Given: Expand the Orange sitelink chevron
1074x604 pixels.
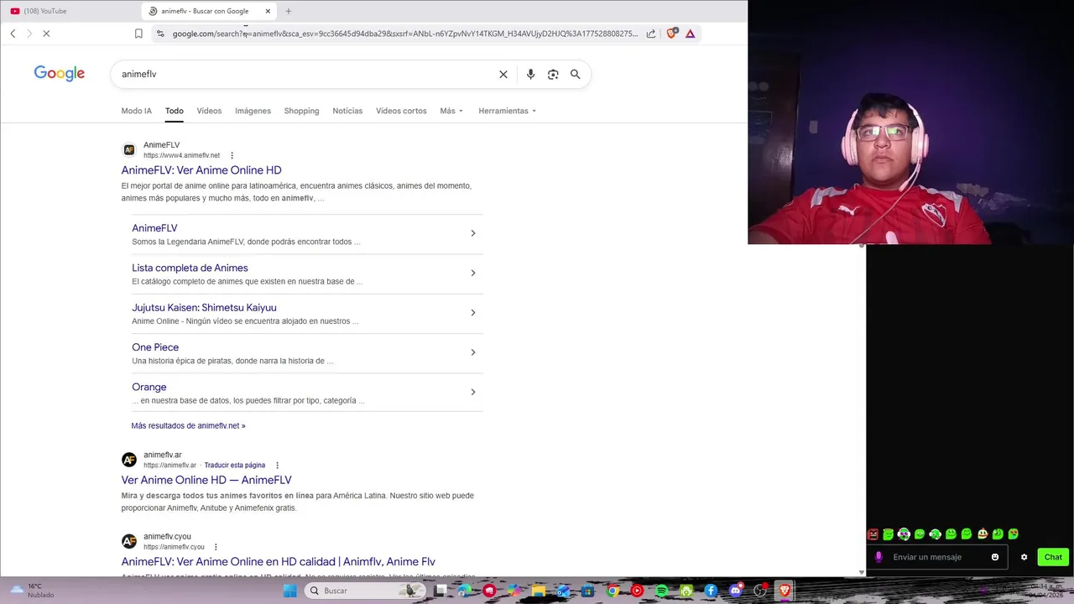Looking at the screenshot, I should pos(473,392).
